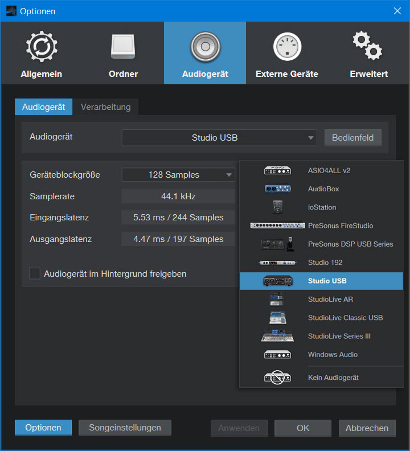Choose Studio 192 from the device list
The height and width of the screenshot is (451, 410).
(x=321, y=263)
